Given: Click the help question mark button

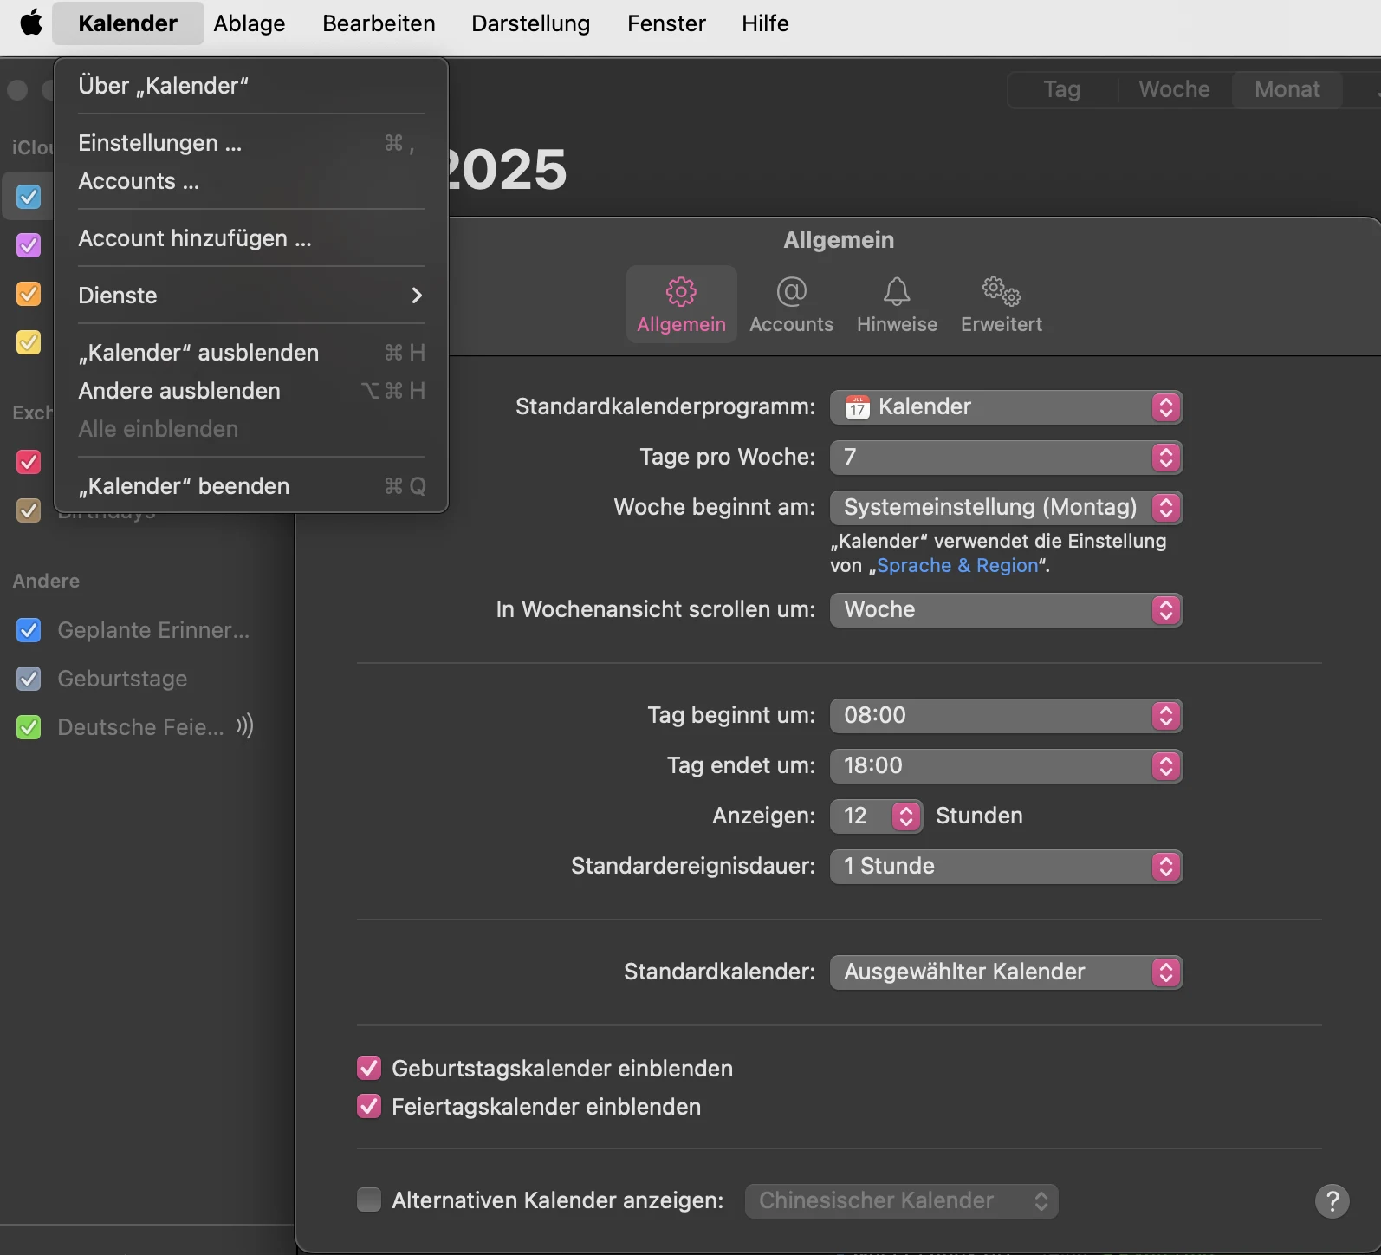Looking at the screenshot, I should click(1332, 1201).
